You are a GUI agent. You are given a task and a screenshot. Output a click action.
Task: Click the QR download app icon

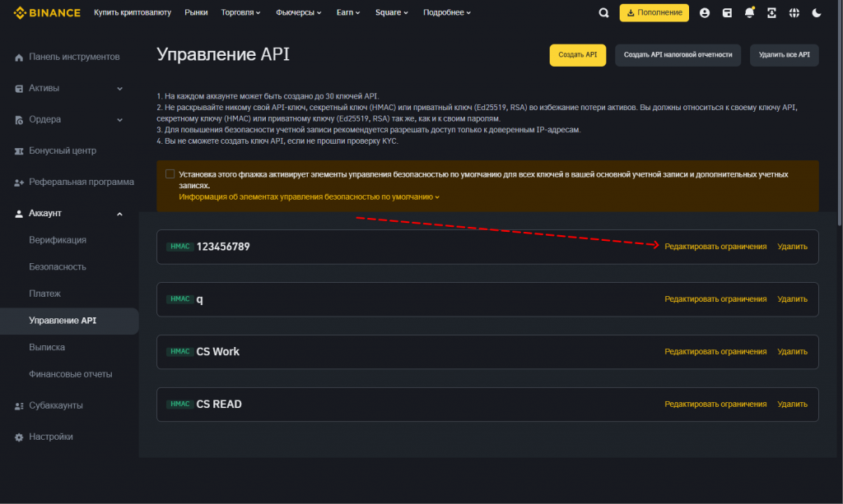click(x=771, y=13)
